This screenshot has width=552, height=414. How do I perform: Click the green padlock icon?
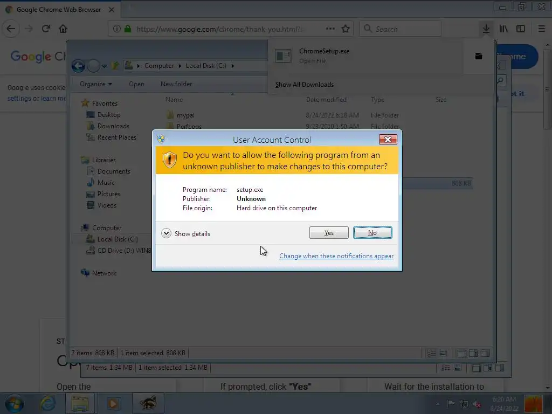128,29
